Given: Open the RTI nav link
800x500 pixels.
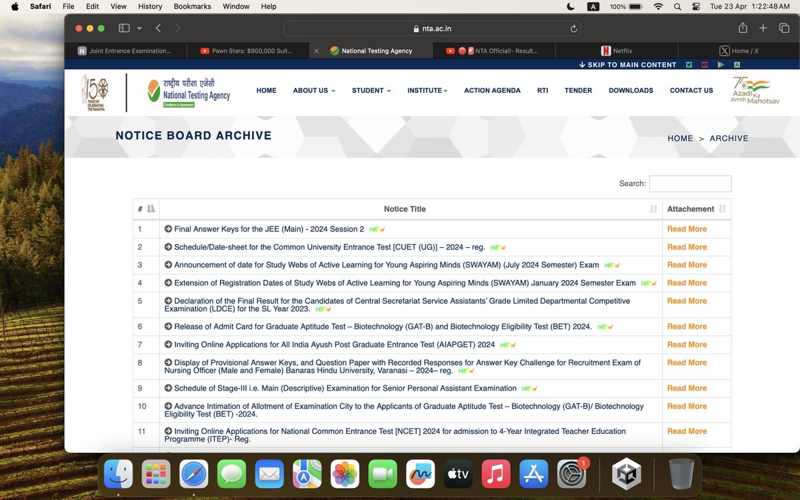Looking at the screenshot, I should [x=543, y=91].
